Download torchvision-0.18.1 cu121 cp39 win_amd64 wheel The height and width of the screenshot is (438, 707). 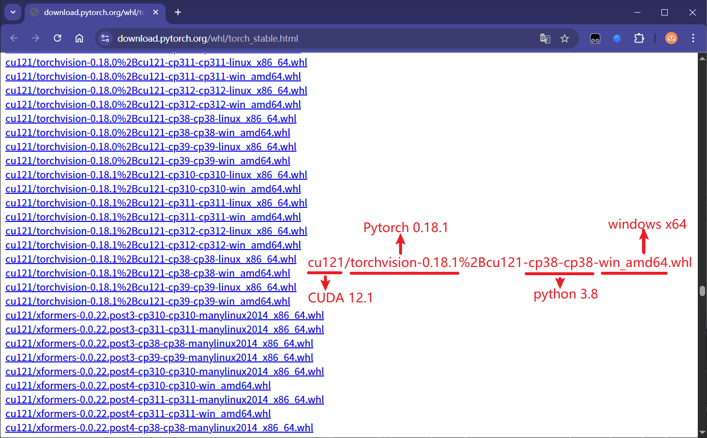148,301
